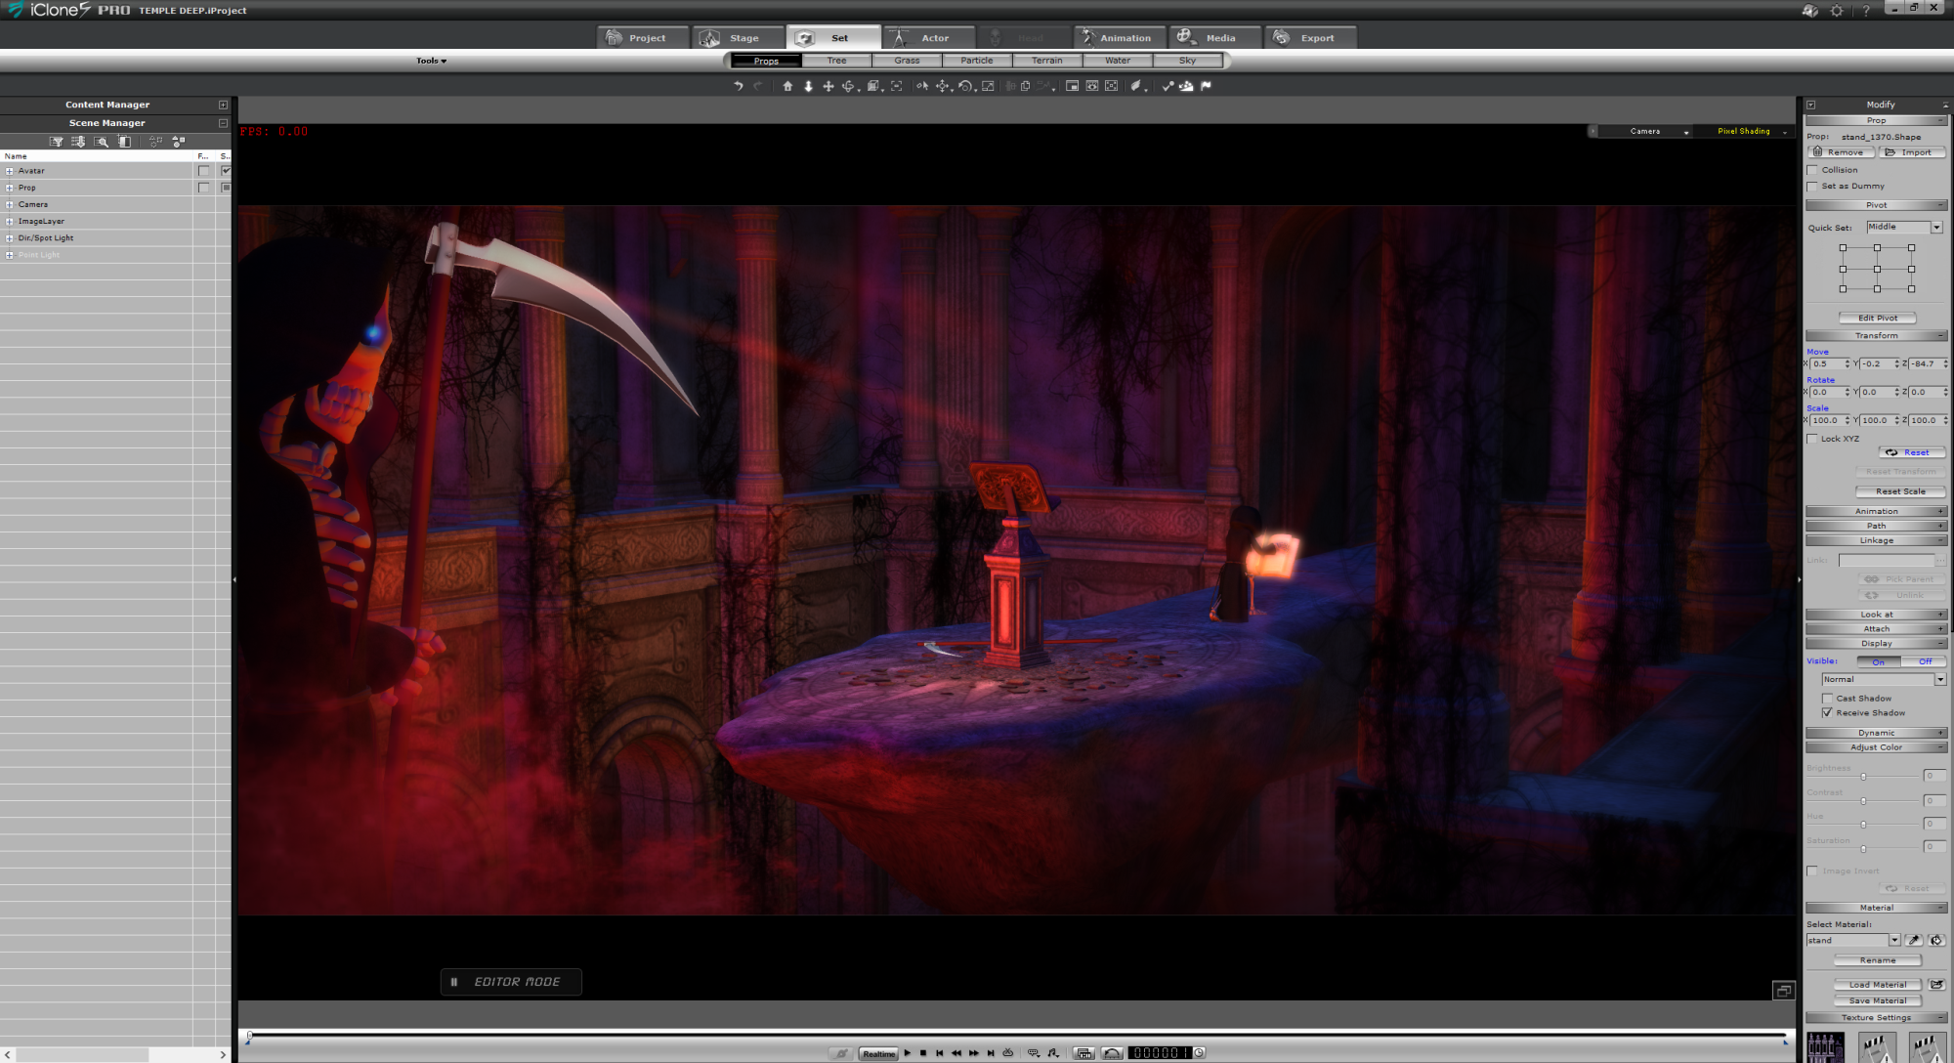The height and width of the screenshot is (1063, 1954).
Task: Open the Camera view dropdown
Action: [1686, 131]
